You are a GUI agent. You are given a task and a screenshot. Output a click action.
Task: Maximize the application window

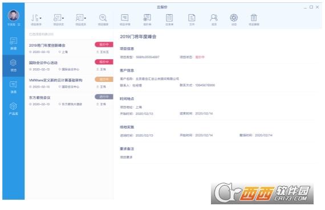311,7
